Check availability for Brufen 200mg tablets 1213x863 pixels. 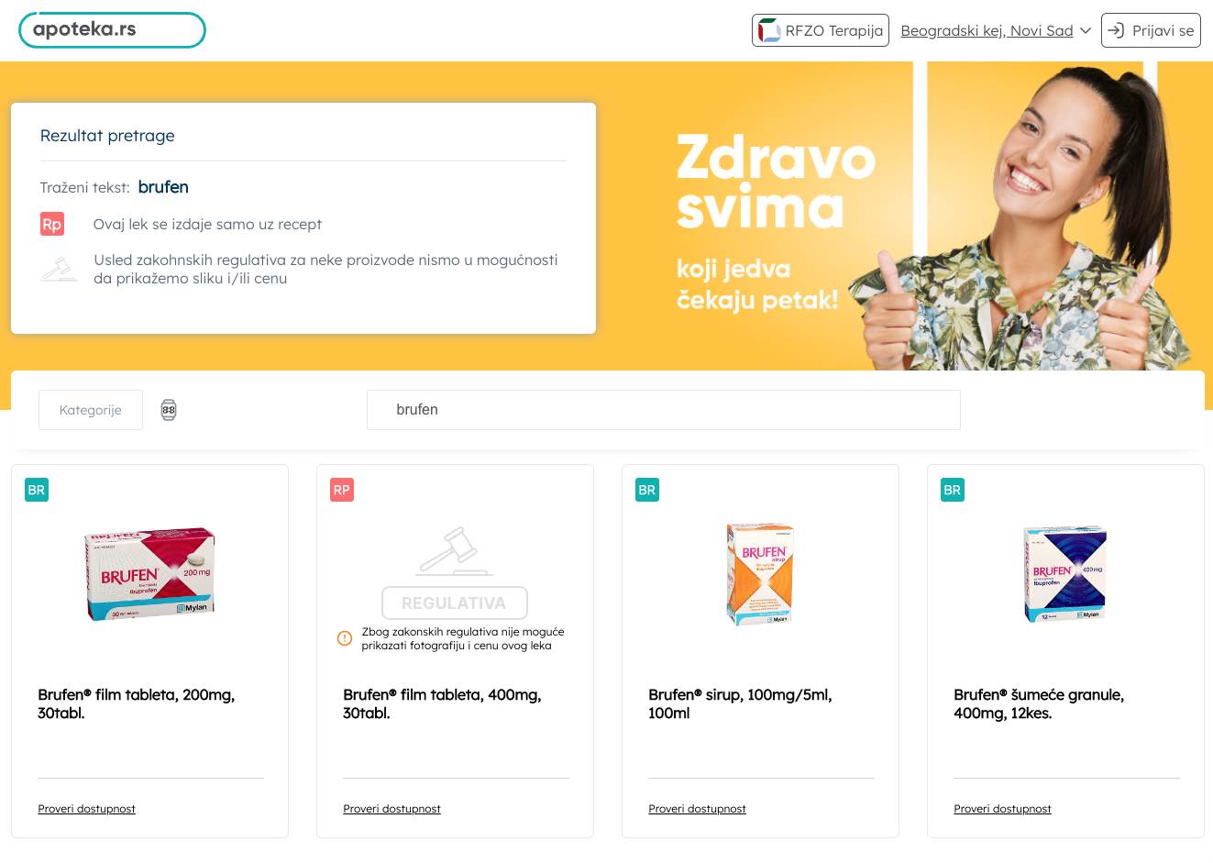(86, 809)
